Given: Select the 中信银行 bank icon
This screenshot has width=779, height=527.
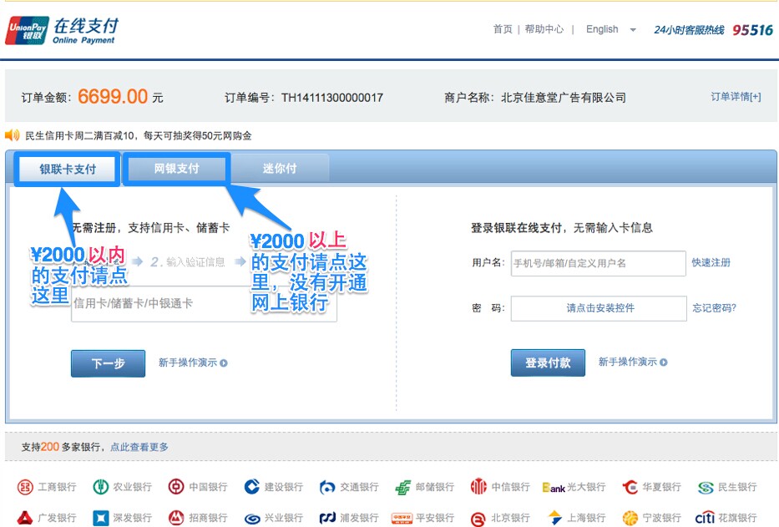Looking at the screenshot, I should point(478,487).
